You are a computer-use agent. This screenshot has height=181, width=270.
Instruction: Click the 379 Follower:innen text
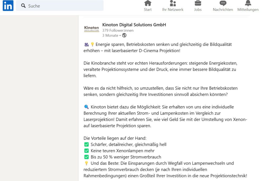(x=118, y=31)
